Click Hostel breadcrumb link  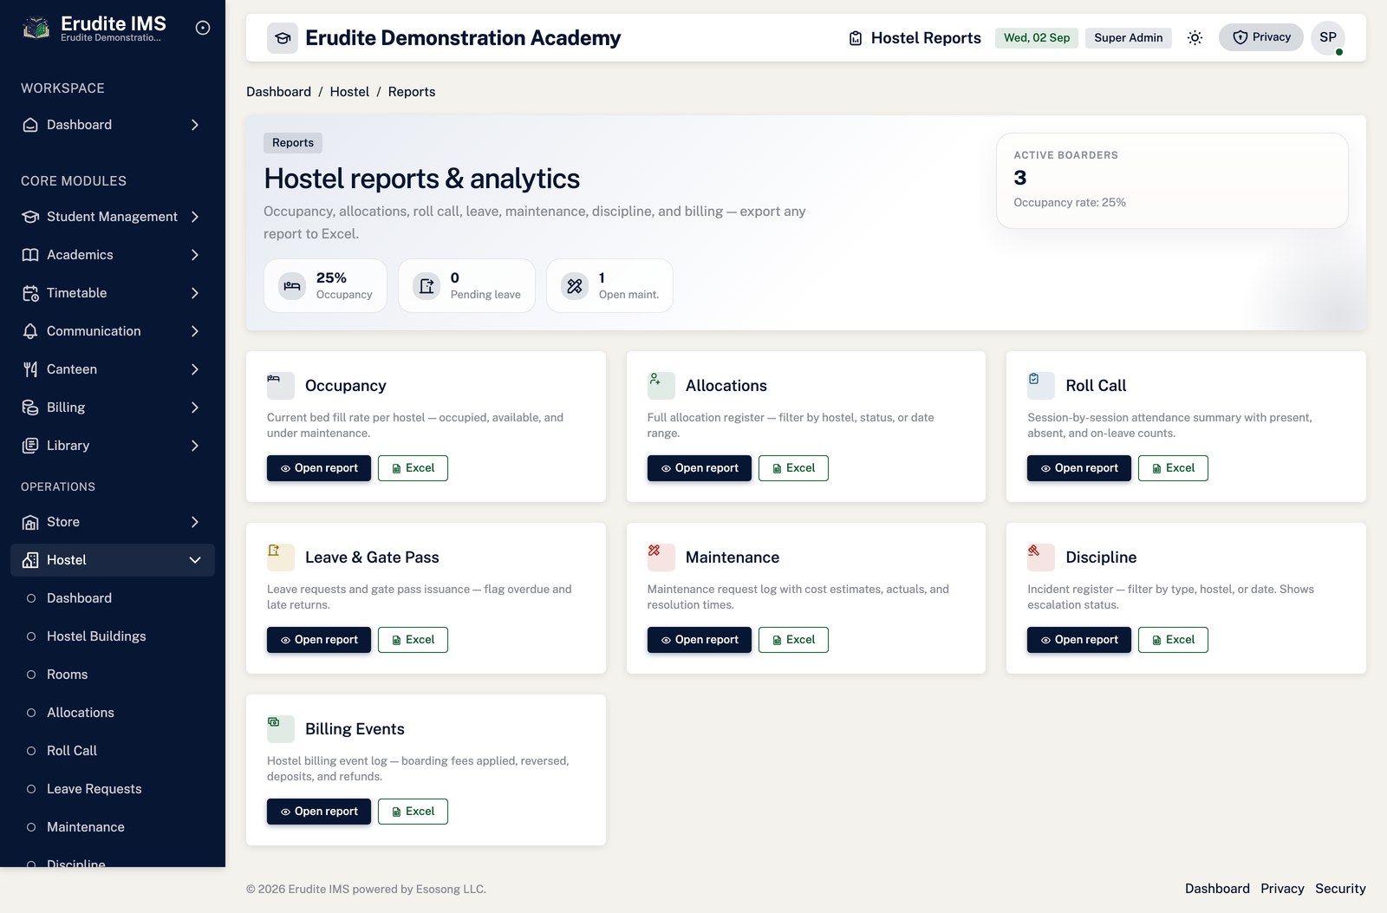(x=349, y=92)
